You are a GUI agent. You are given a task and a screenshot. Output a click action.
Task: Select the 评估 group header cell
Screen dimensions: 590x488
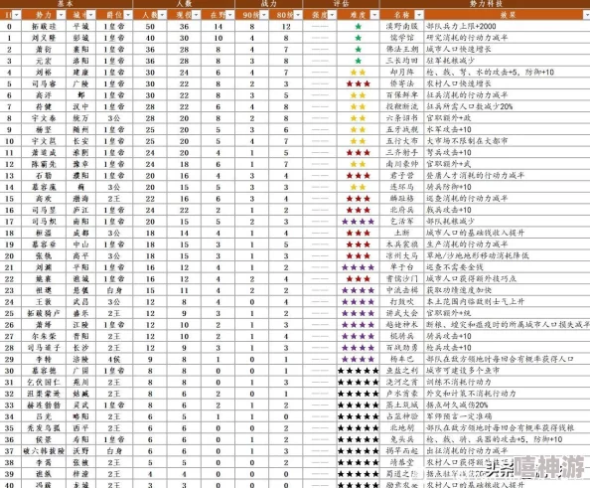point(342,4)
